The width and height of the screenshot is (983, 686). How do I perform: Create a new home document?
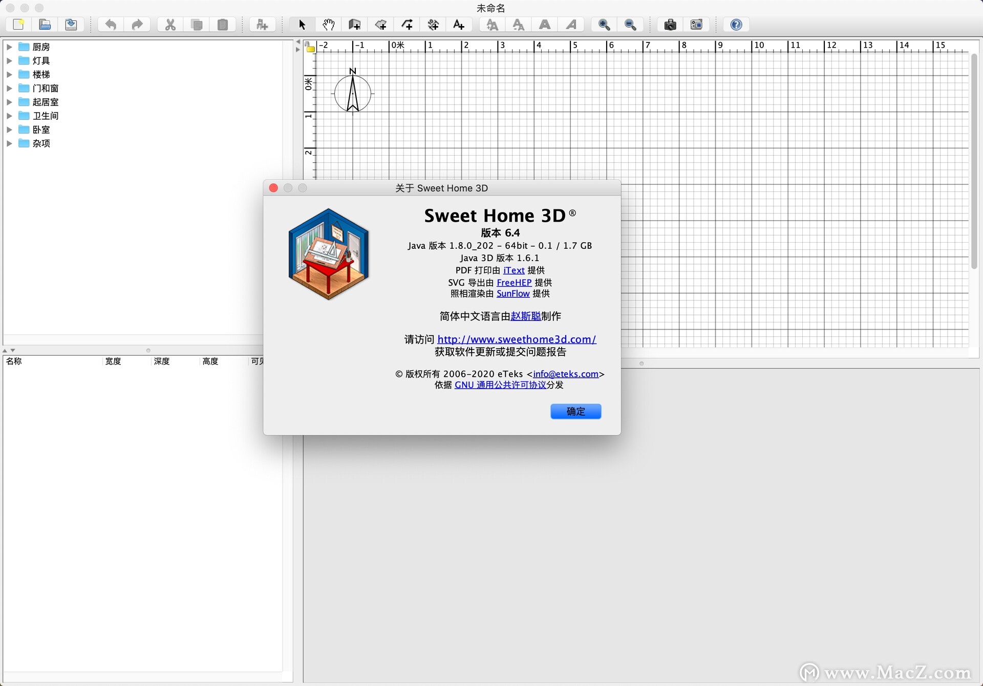18,25
